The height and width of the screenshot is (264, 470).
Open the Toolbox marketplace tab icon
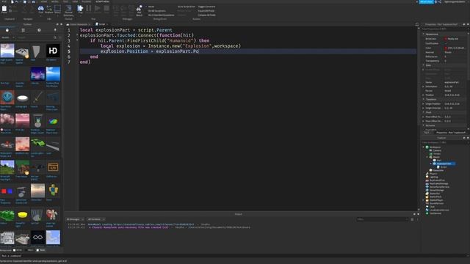coord(7,30)
